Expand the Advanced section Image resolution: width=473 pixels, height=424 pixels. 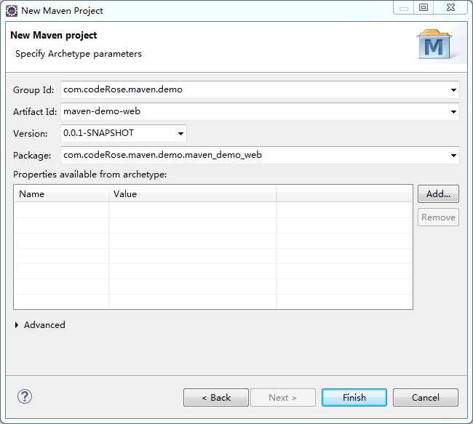pos(17,325)
